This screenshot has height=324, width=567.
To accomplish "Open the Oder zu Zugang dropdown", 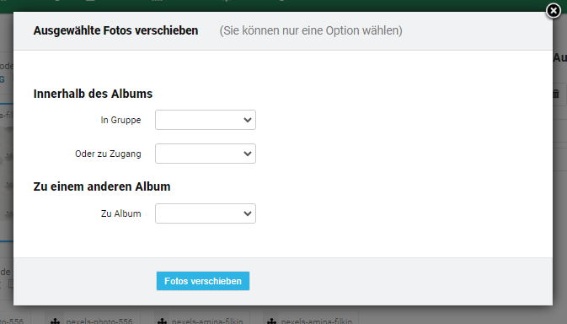I will (206, 154).
